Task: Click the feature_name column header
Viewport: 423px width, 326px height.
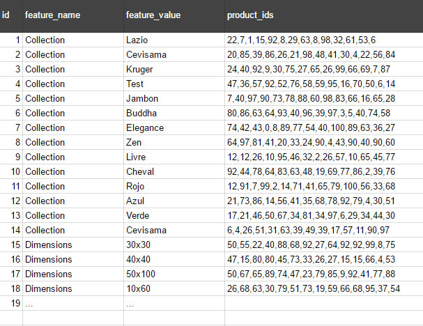Action: tap(73, 16)
